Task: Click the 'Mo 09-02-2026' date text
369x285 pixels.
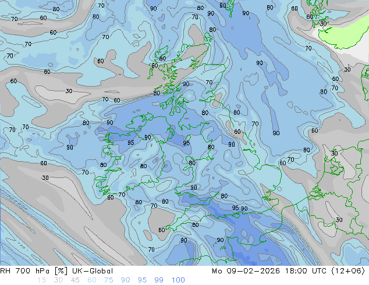Action: click(246, 271)
